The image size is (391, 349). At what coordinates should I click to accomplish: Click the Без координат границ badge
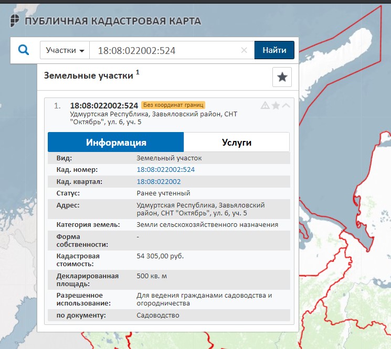click(x=173, y=105)
